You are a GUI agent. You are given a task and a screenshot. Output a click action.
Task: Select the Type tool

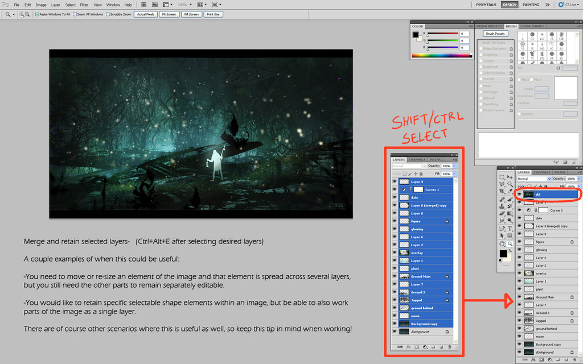510,229
